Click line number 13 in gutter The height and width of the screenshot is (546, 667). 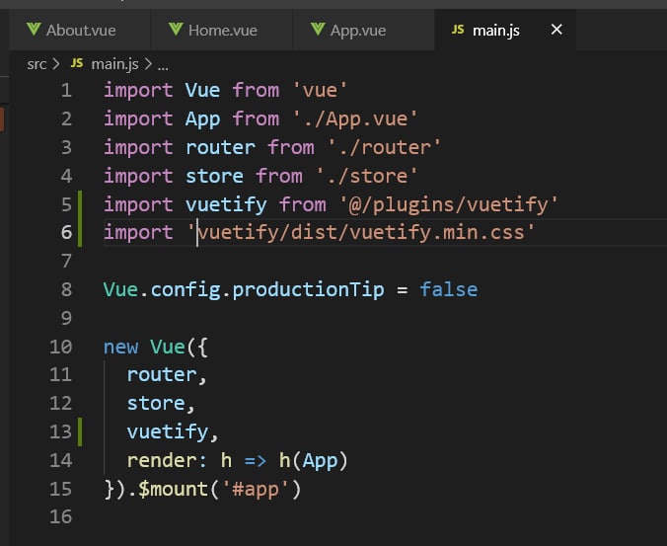click(x=61, y=431)
